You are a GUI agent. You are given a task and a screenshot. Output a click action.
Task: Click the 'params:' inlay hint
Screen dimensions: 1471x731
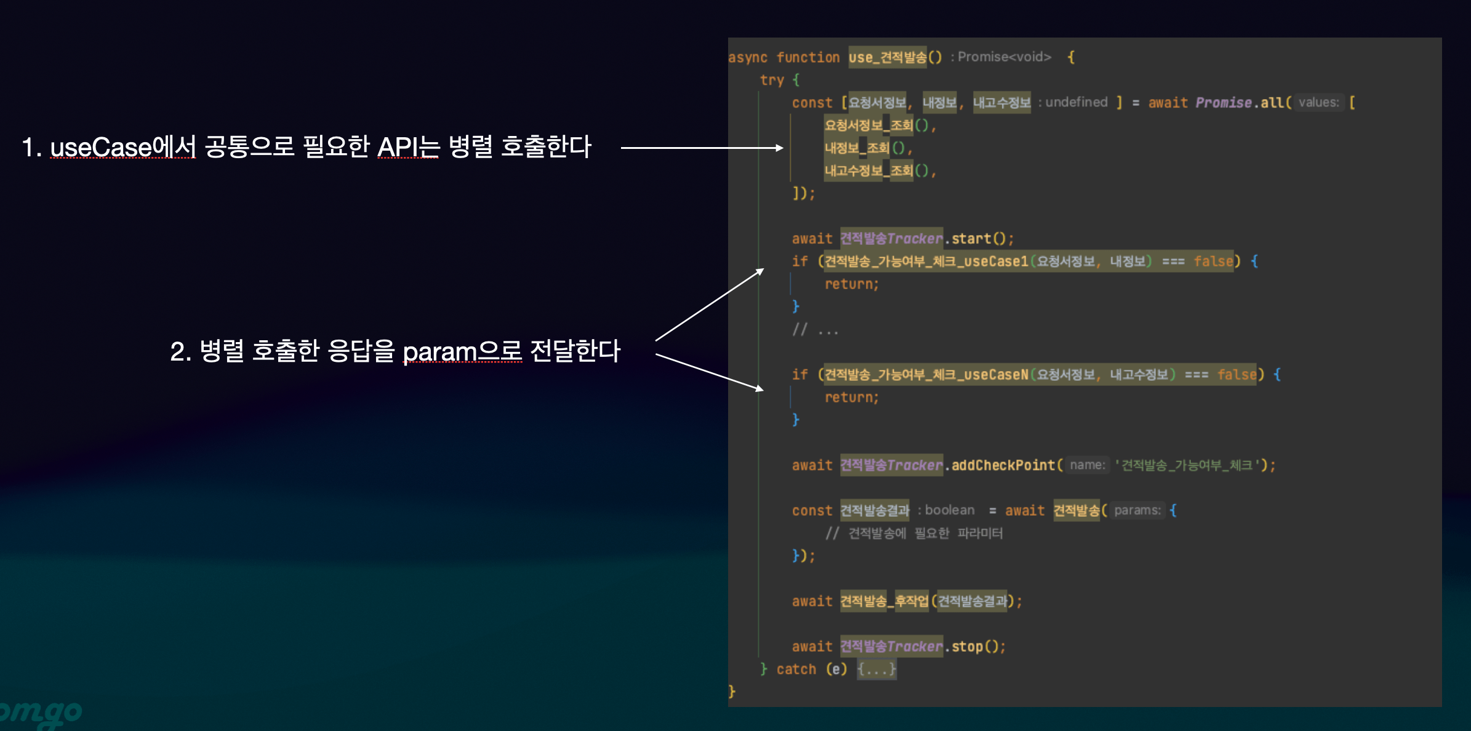[1137, 511]
